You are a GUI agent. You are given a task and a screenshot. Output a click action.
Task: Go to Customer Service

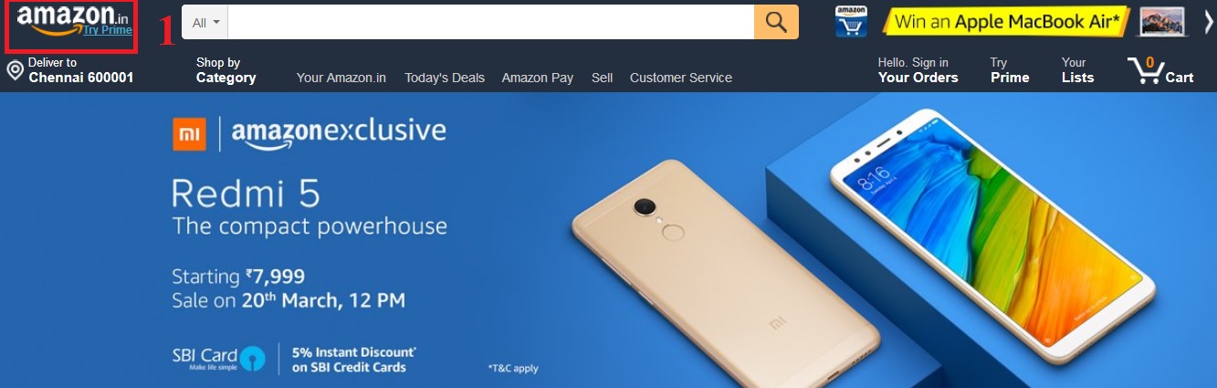[681, 78]
